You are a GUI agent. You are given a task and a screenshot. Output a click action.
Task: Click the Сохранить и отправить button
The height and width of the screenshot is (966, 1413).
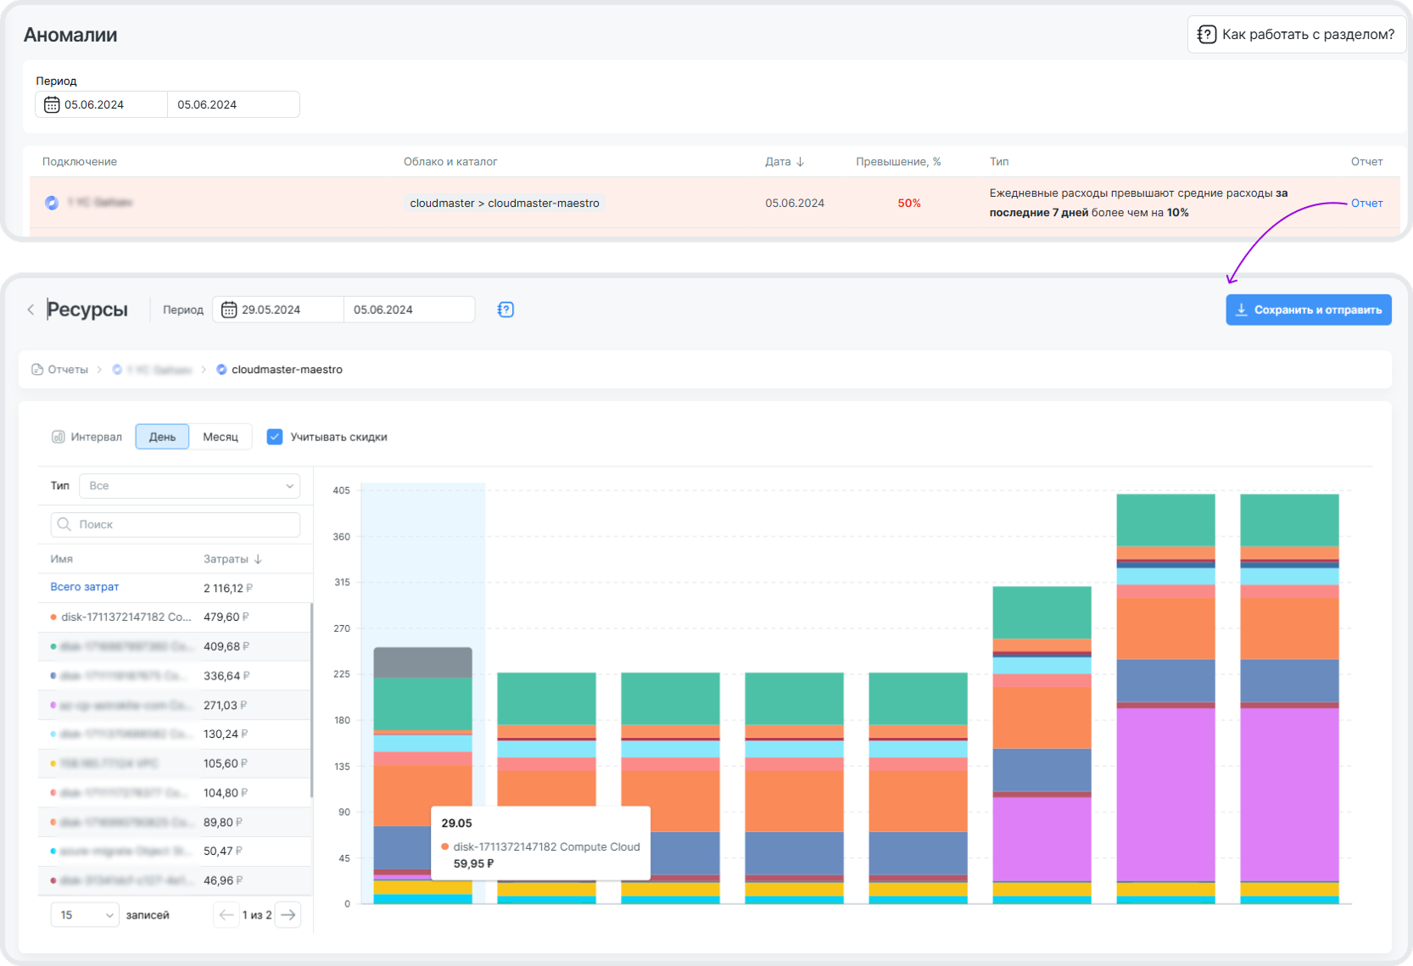click(x=1308, y=310)
